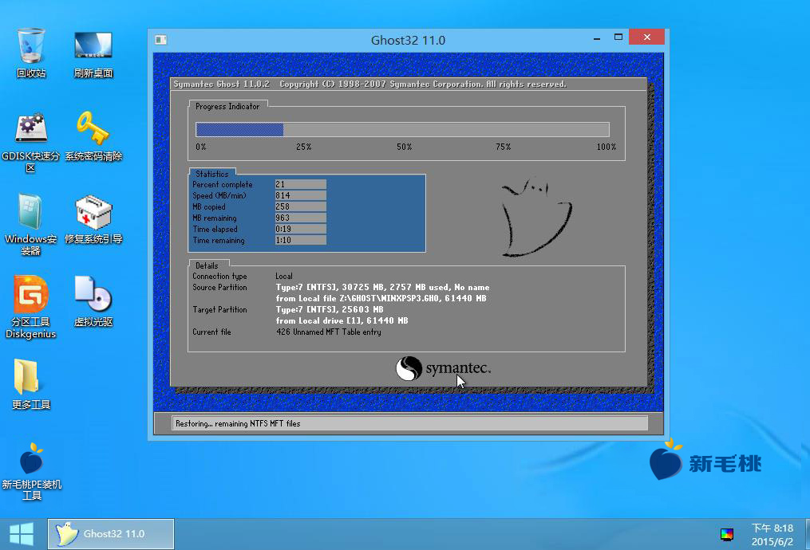This screenshot has height=550, width=810.
Task: Launch Windows安装器 desktop icon
Action: (31, 225)
